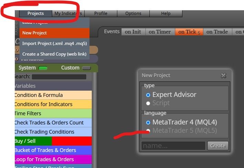
Task: Open the Profile menu
Action: [x=101, y=13]
